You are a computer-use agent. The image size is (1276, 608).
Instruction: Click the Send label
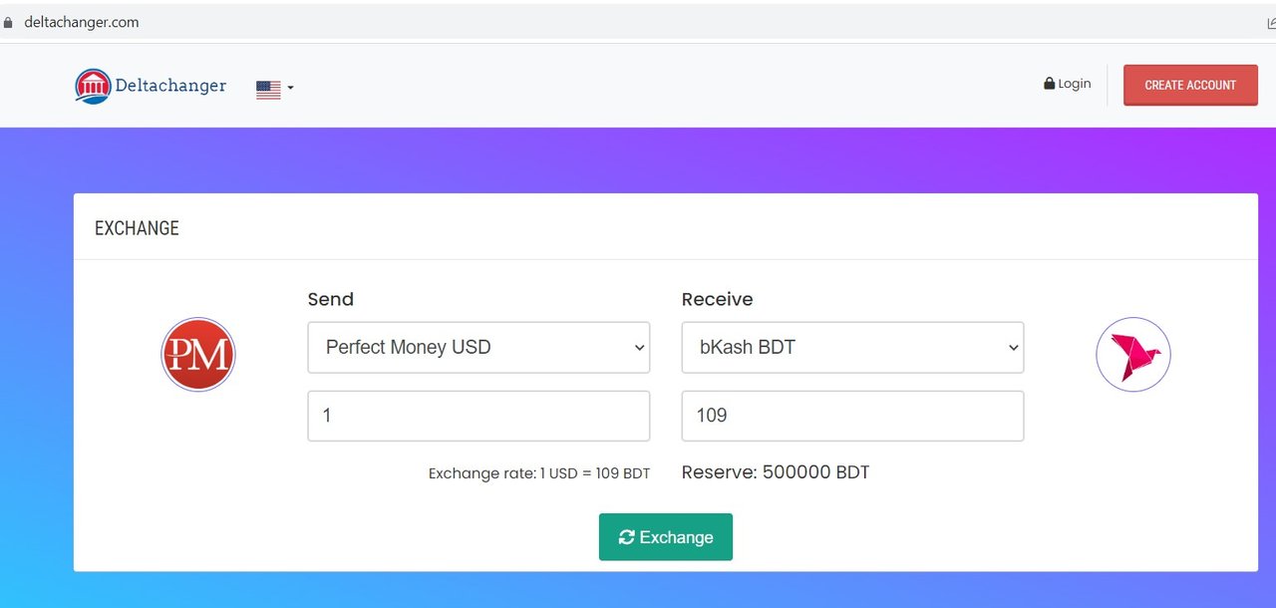[331, 299]
